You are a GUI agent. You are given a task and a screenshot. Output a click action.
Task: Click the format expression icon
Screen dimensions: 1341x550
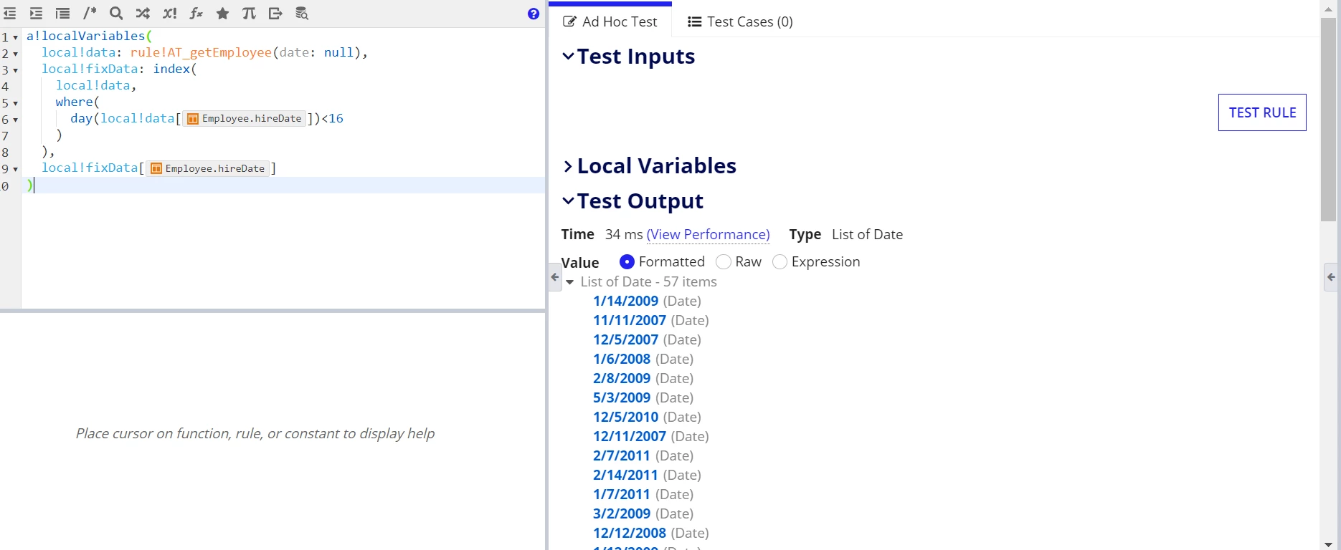tap(63, 14)
